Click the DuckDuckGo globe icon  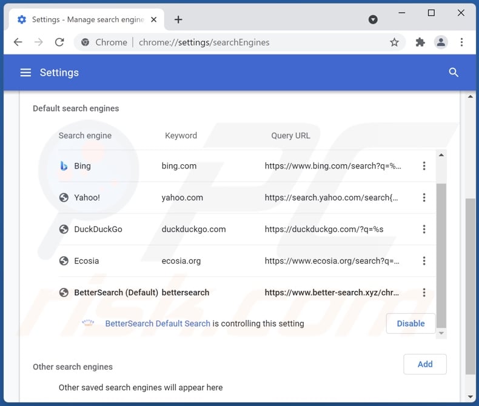[x=64, y=229]
